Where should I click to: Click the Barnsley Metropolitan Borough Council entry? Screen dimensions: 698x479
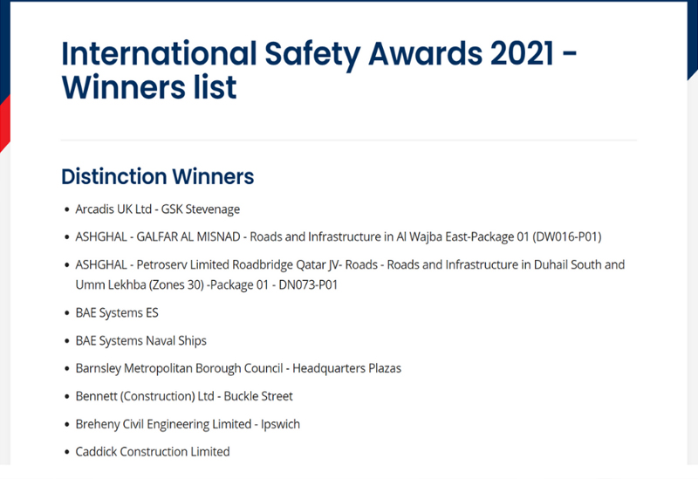point(238,368)
